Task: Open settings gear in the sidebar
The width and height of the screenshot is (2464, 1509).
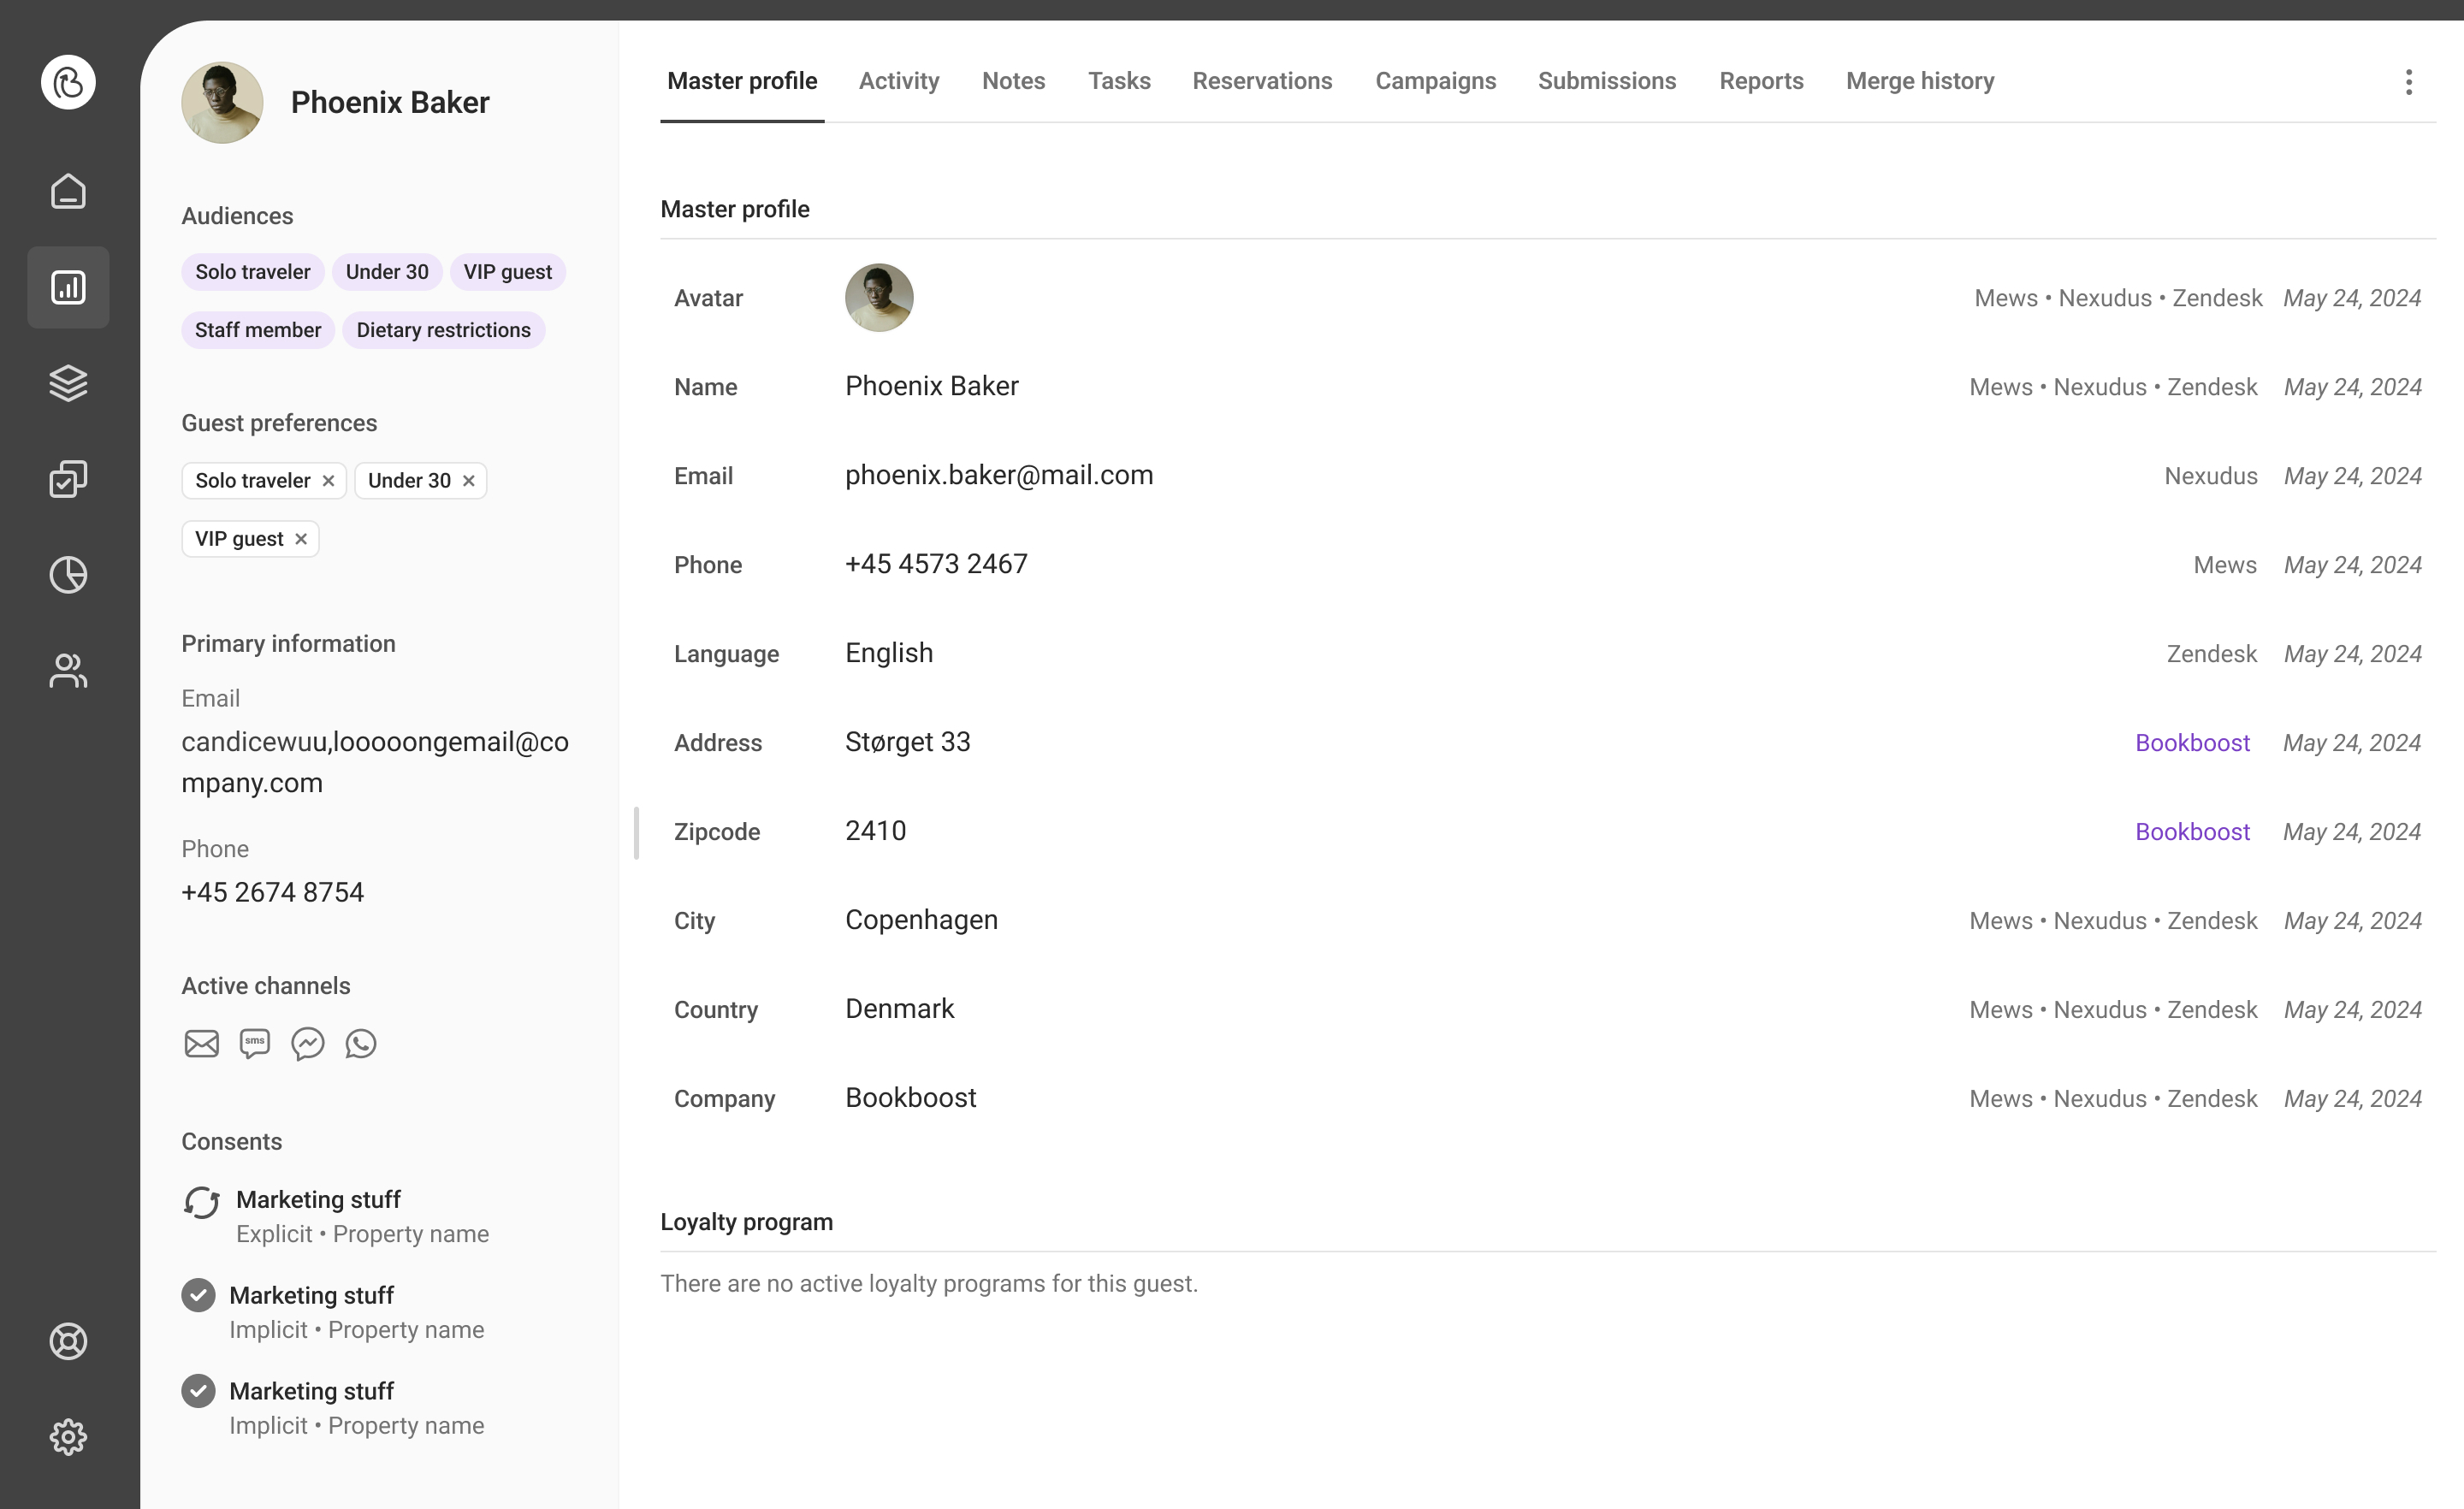Action: pos(68,1437)
